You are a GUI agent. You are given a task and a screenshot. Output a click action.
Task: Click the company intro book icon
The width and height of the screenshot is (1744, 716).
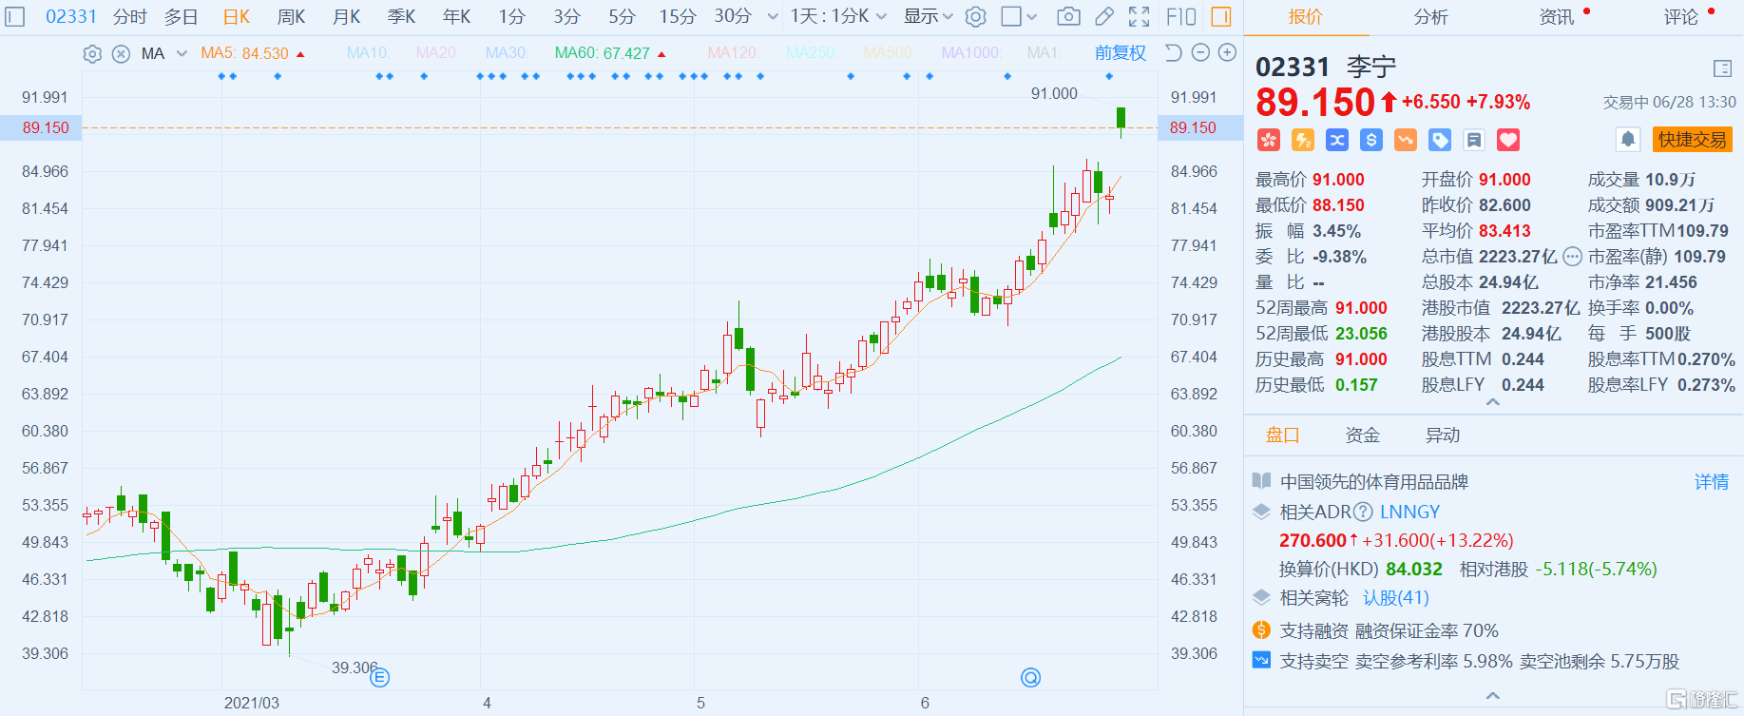pyautogui.click(x=1261, y=480)
